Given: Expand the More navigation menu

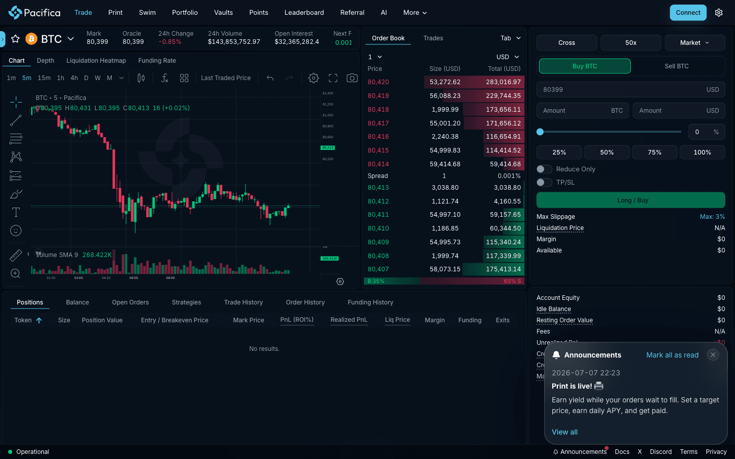Looking at the screenshot, I should tap(415, 13).
